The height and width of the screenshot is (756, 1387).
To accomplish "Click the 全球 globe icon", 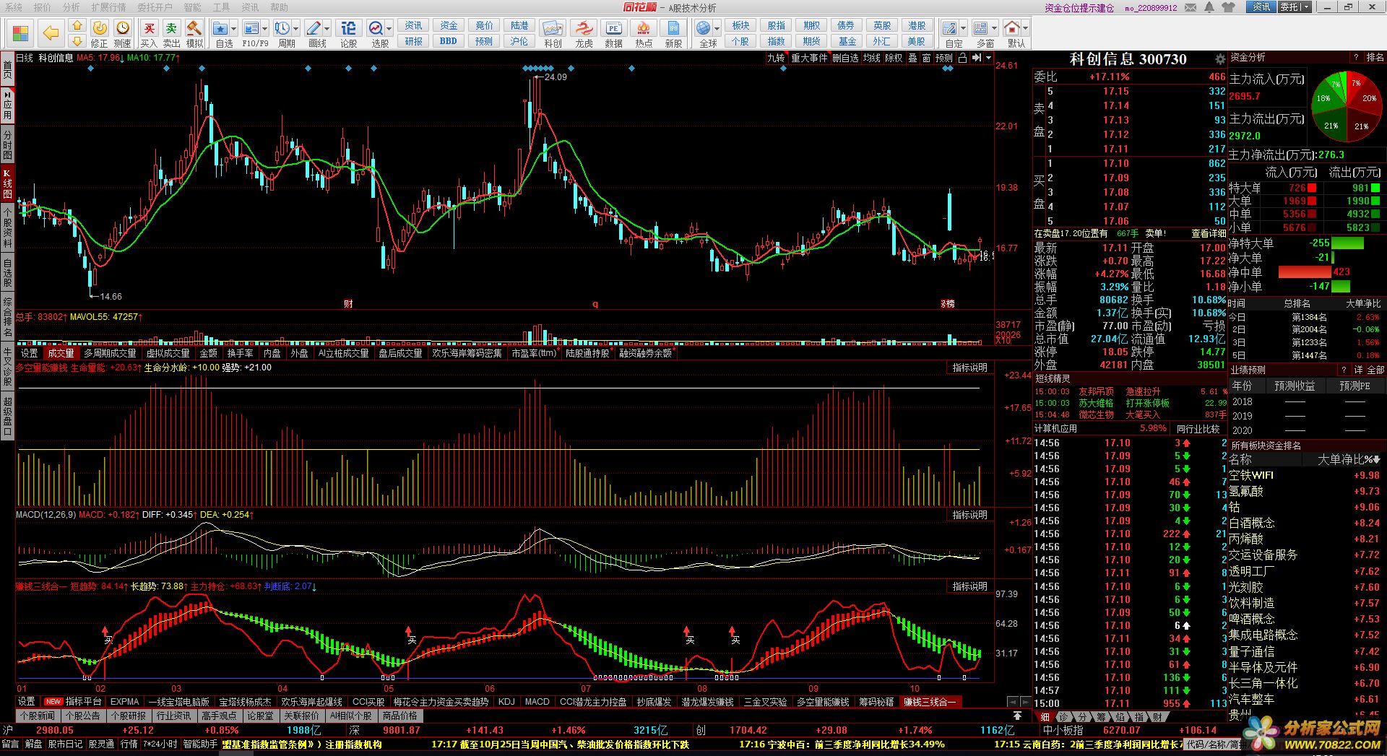I will pos(704,28).
